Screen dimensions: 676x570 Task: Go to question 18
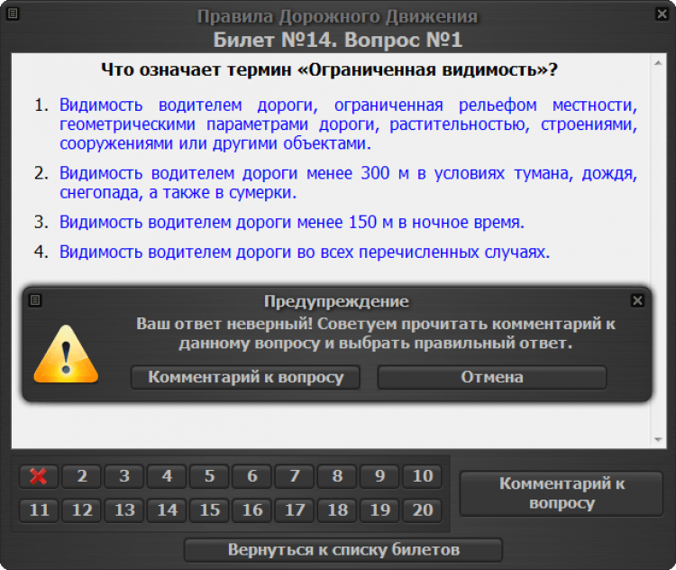pos(337,510)
